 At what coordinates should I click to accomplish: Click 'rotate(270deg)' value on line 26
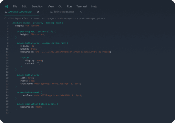point(43,95)
